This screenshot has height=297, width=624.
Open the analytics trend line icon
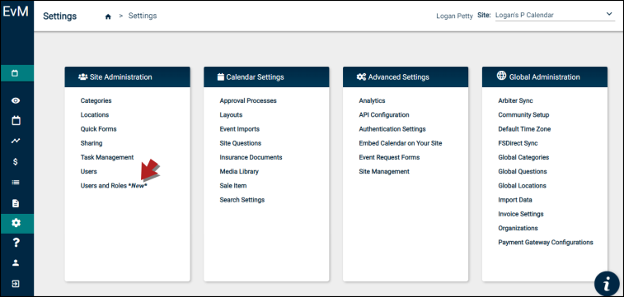[16, 141]
